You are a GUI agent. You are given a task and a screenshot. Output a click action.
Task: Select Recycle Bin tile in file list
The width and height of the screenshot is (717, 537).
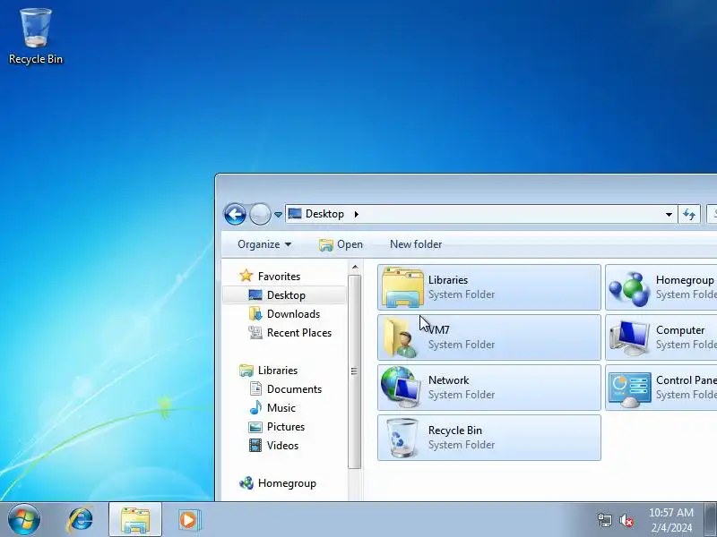(x=488, y=438)
